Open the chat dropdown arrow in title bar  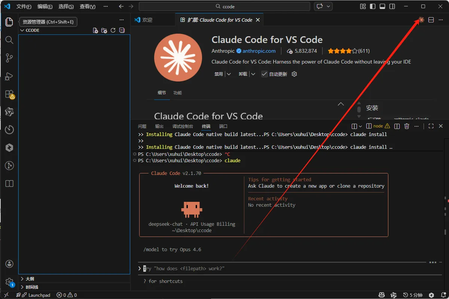329,6
